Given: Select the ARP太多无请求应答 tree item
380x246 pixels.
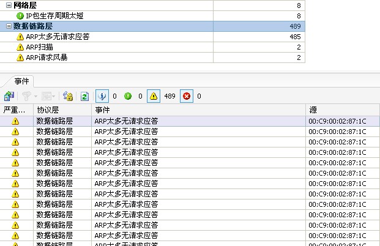Looking at the screenshot, I should pyautogui.click(x=152, y=37).
